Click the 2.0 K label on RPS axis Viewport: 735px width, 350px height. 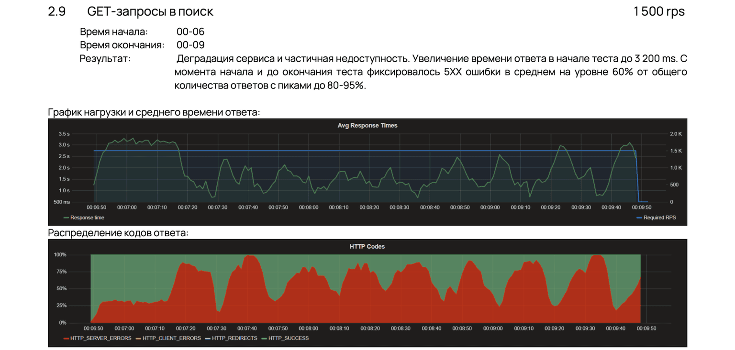(x=676, y=133)
